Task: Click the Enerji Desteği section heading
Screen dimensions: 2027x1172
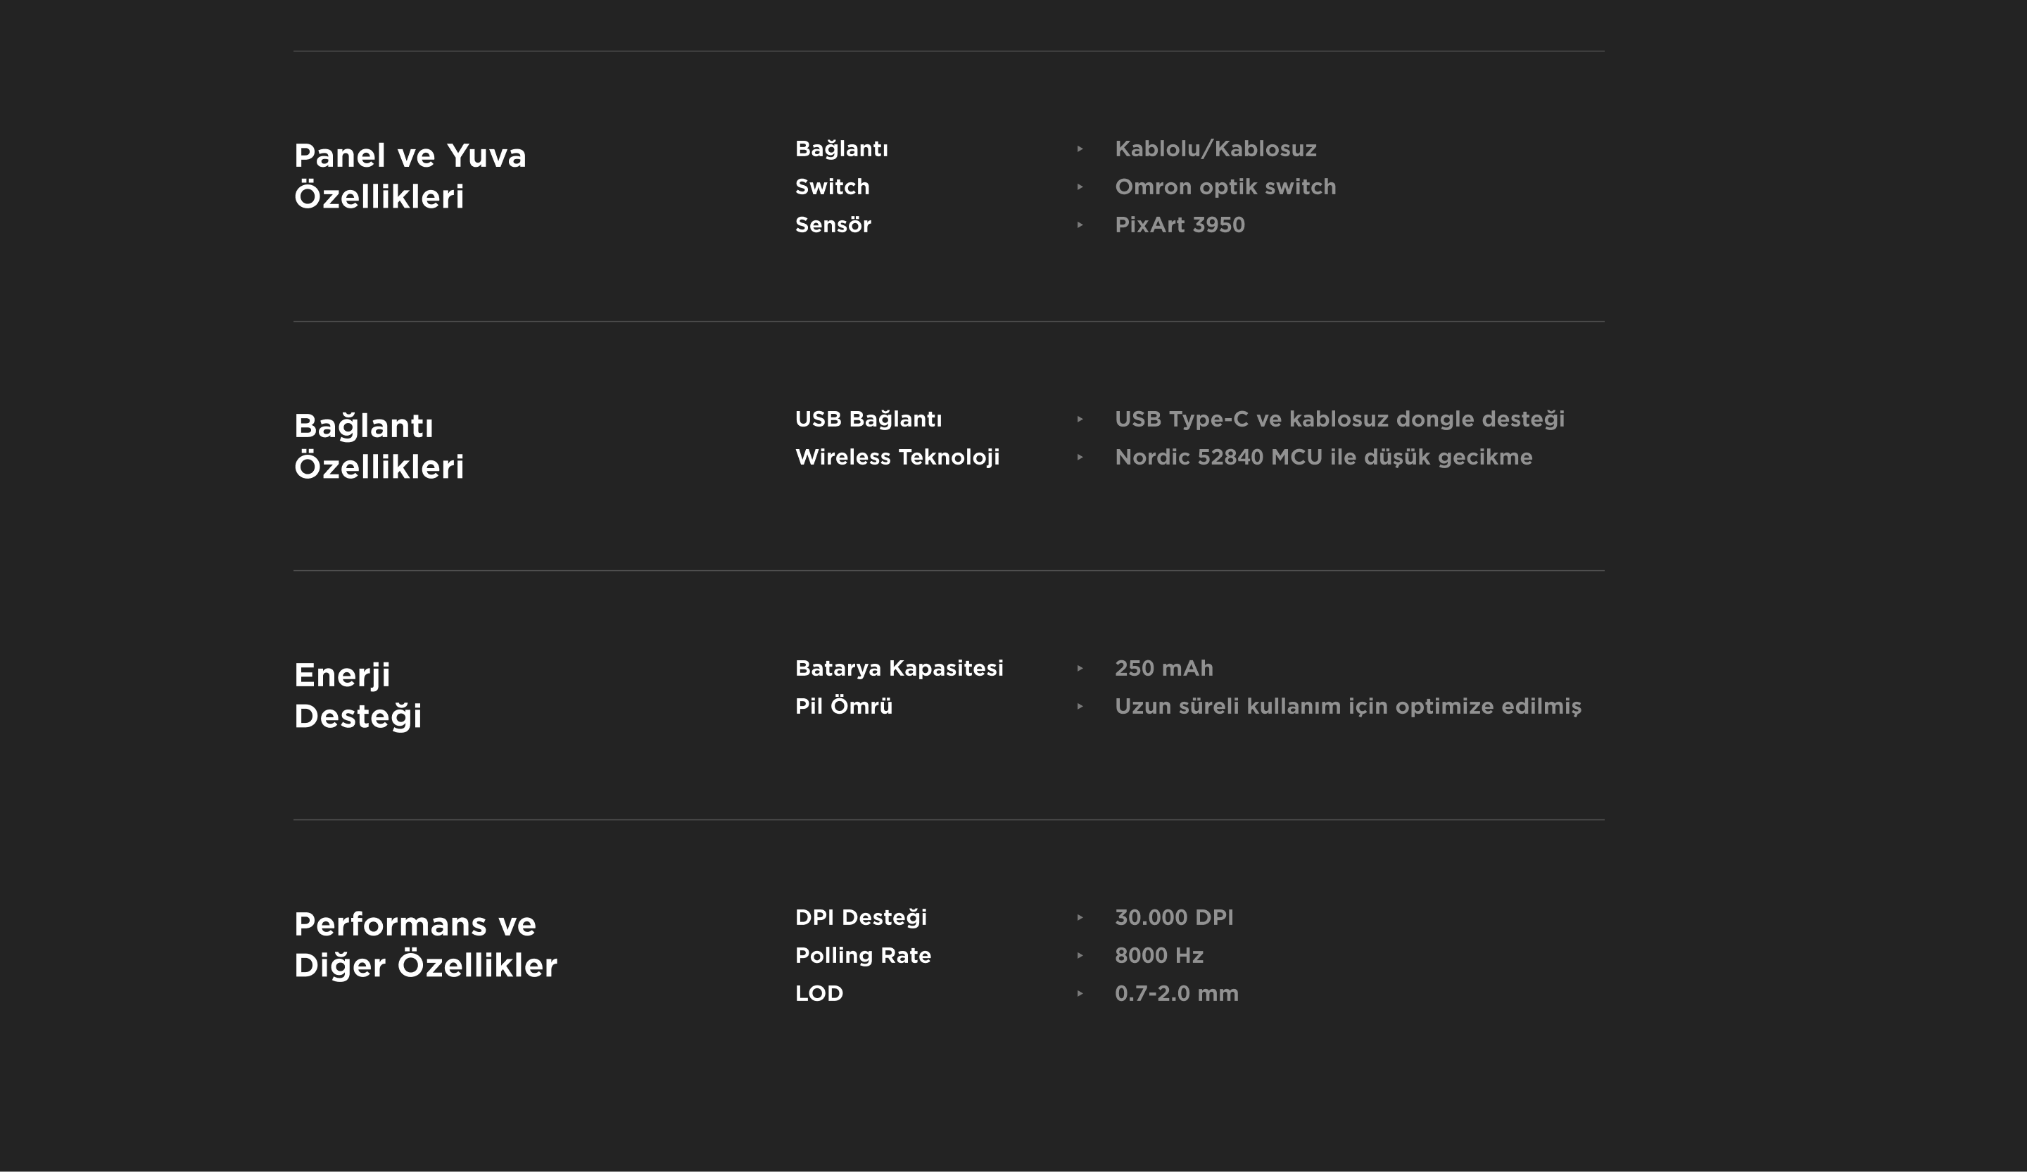Action: (358, 695)
